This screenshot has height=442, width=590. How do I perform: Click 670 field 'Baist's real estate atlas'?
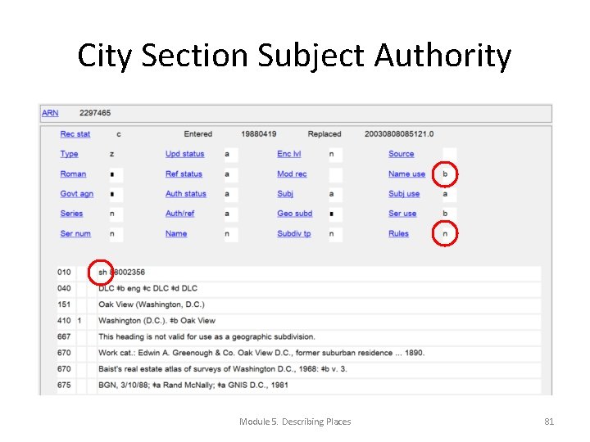pos(319,369)
